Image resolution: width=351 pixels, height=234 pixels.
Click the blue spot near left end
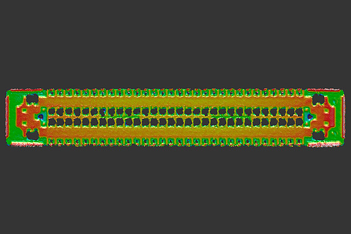[41, 116]
